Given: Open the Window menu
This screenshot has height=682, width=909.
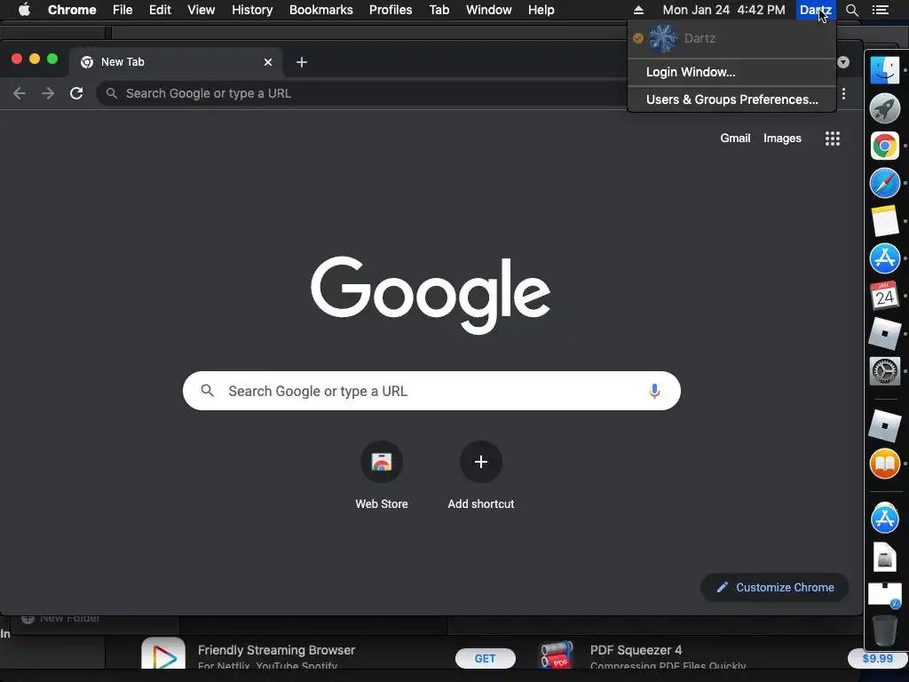Looking at the screenshot, I should 489,10.
